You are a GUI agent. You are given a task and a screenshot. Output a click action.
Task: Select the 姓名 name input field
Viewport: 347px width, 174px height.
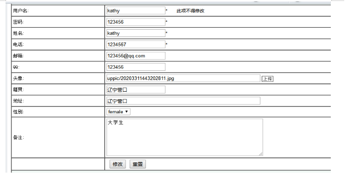point(136,33)
